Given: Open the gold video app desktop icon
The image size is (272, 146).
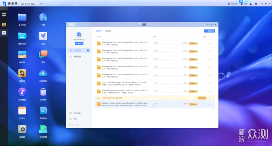Looking at the screenshot, I should pos(22,73).
